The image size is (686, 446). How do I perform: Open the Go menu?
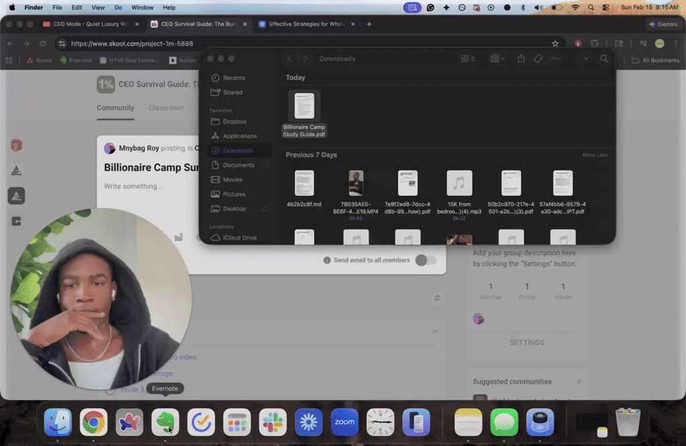118,7
